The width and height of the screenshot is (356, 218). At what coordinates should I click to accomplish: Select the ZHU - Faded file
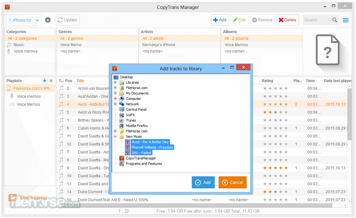click(x=141, y=153)
